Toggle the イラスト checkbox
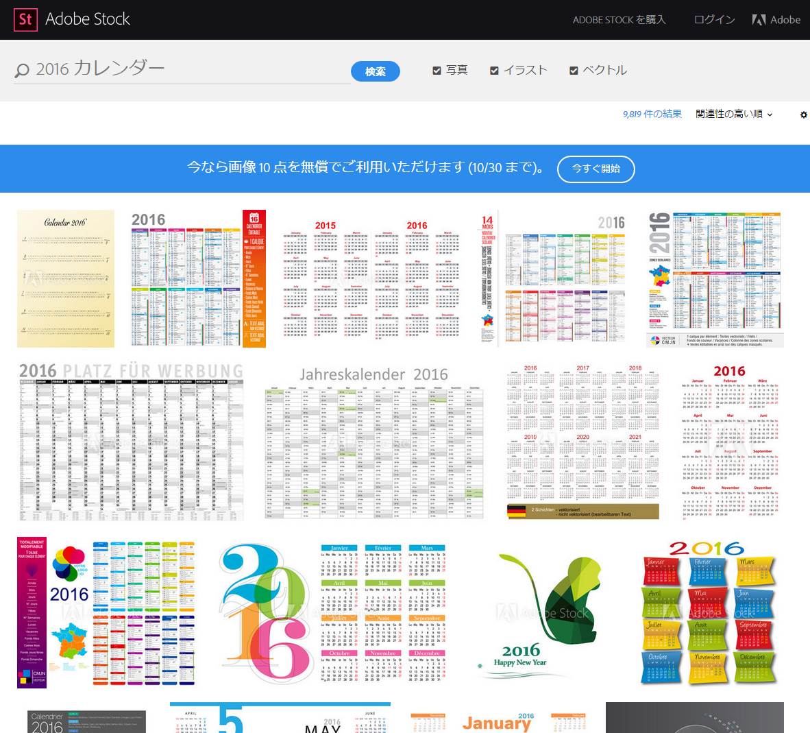 point(494,70)
